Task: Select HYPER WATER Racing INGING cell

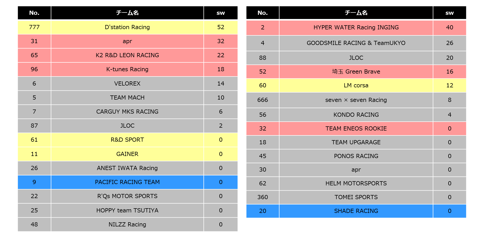Action: pyautogui.click(x=356, y=28)
